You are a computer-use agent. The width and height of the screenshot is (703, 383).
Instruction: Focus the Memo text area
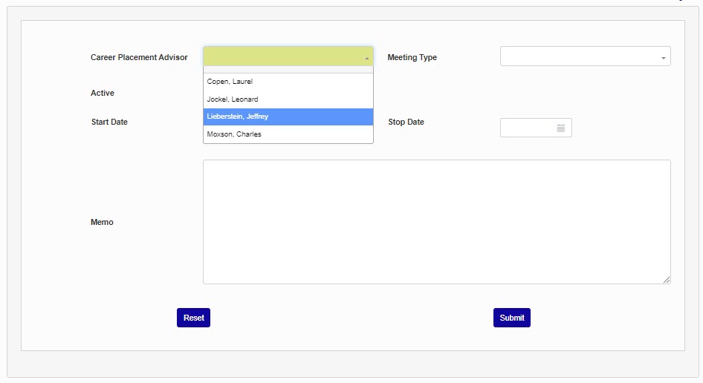point(436,221)
